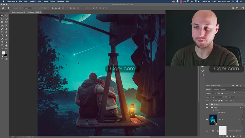The width and height of the screenshot is (245, 138).
Task: Select the Eyedropper tool
Action: coord(2,25)
